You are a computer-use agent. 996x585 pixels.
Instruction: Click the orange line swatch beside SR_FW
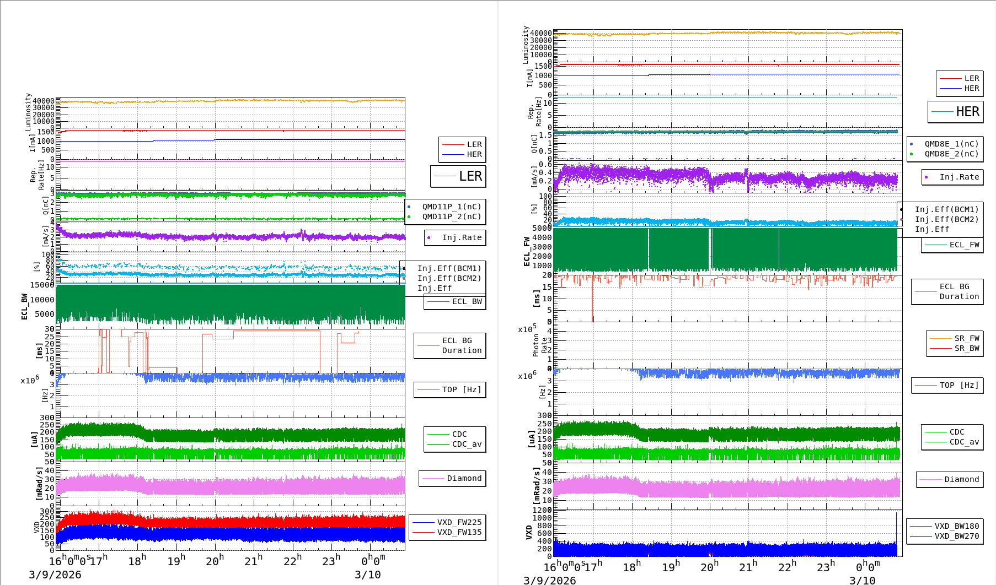(x=940, y=338)
